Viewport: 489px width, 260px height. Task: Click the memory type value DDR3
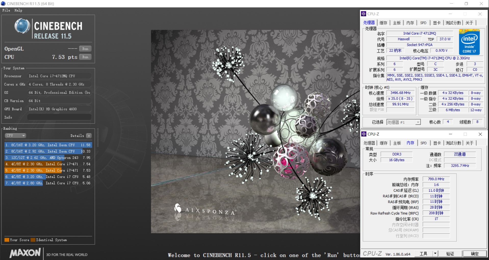pos(397,154)
